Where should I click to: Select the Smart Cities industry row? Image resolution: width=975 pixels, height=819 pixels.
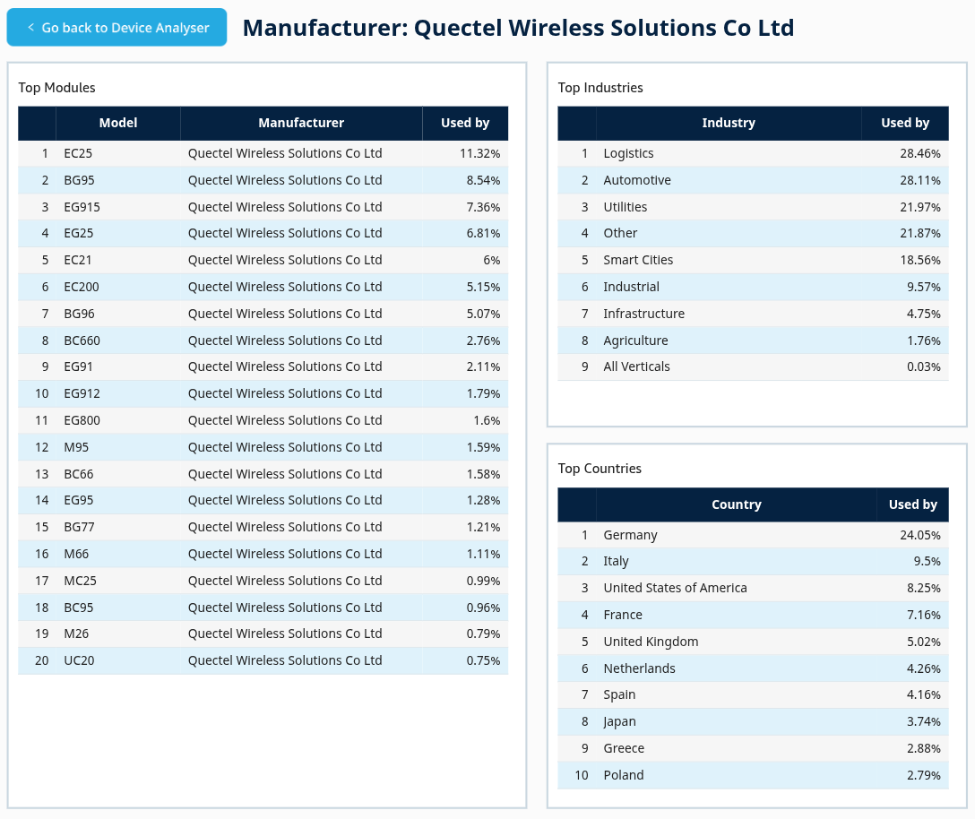click(x=753, y=260)
